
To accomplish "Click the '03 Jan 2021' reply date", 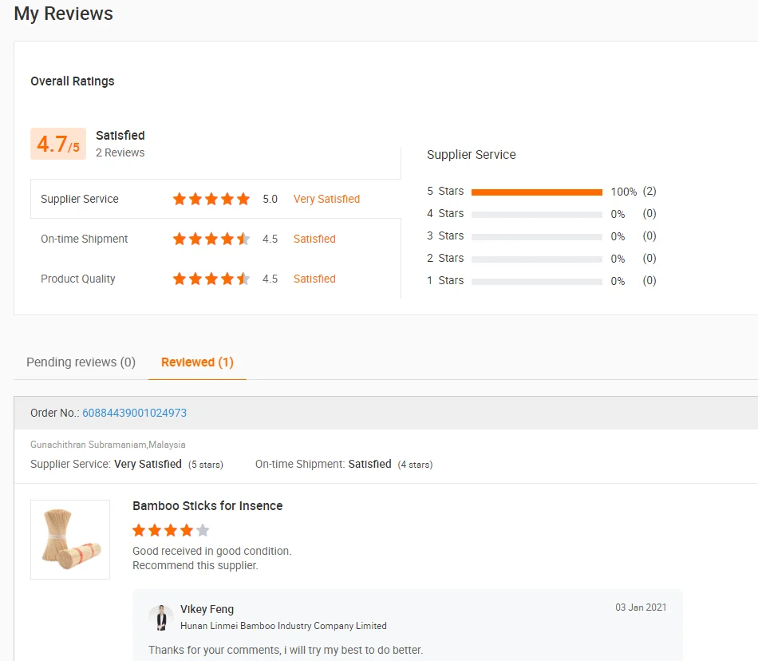I will coord(641,608).
